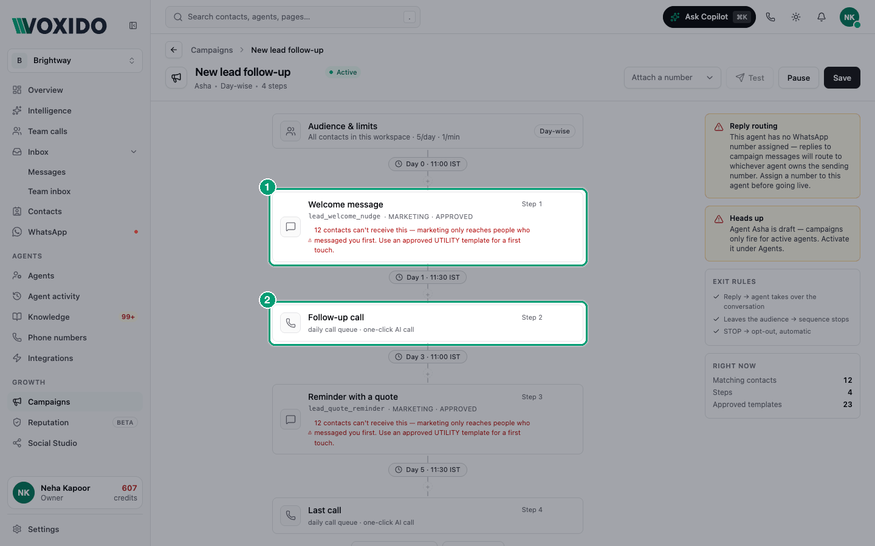Click the Active status badge
Viewport: 875px width, 546px height.
pyautogui.click(x=343, y=72)
